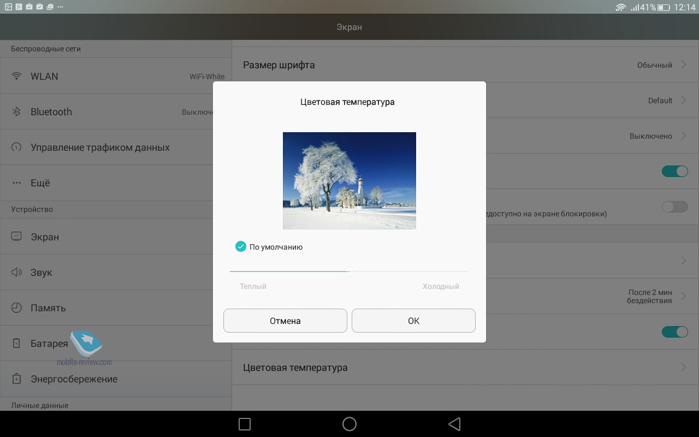Open chevron on row below gray section header
Image resolution: width=699 pixels, height=437 pixels.
683,261
